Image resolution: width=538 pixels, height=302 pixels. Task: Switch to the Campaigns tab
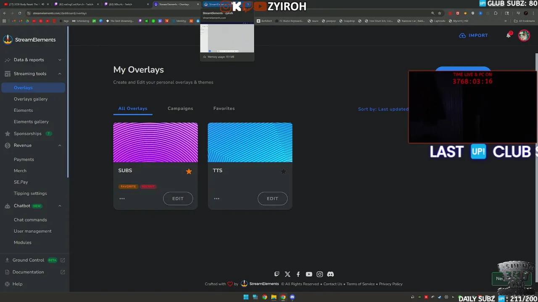click(x=180, y=109)
